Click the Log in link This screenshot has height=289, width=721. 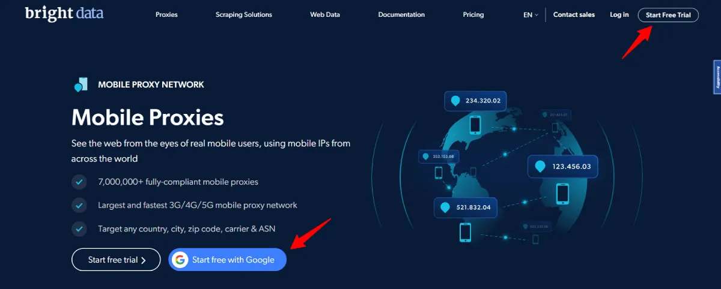[619, 15]
